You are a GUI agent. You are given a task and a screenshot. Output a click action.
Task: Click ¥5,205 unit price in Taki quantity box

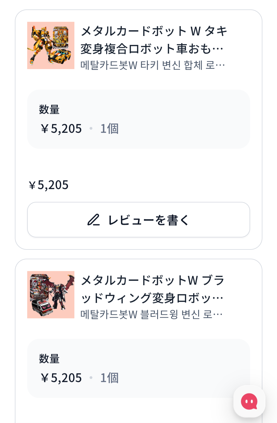coord(61,128)
